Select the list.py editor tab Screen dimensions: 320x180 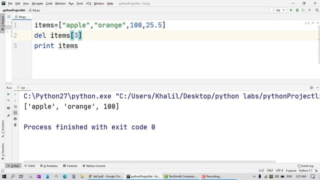click(x=22, y=16)
